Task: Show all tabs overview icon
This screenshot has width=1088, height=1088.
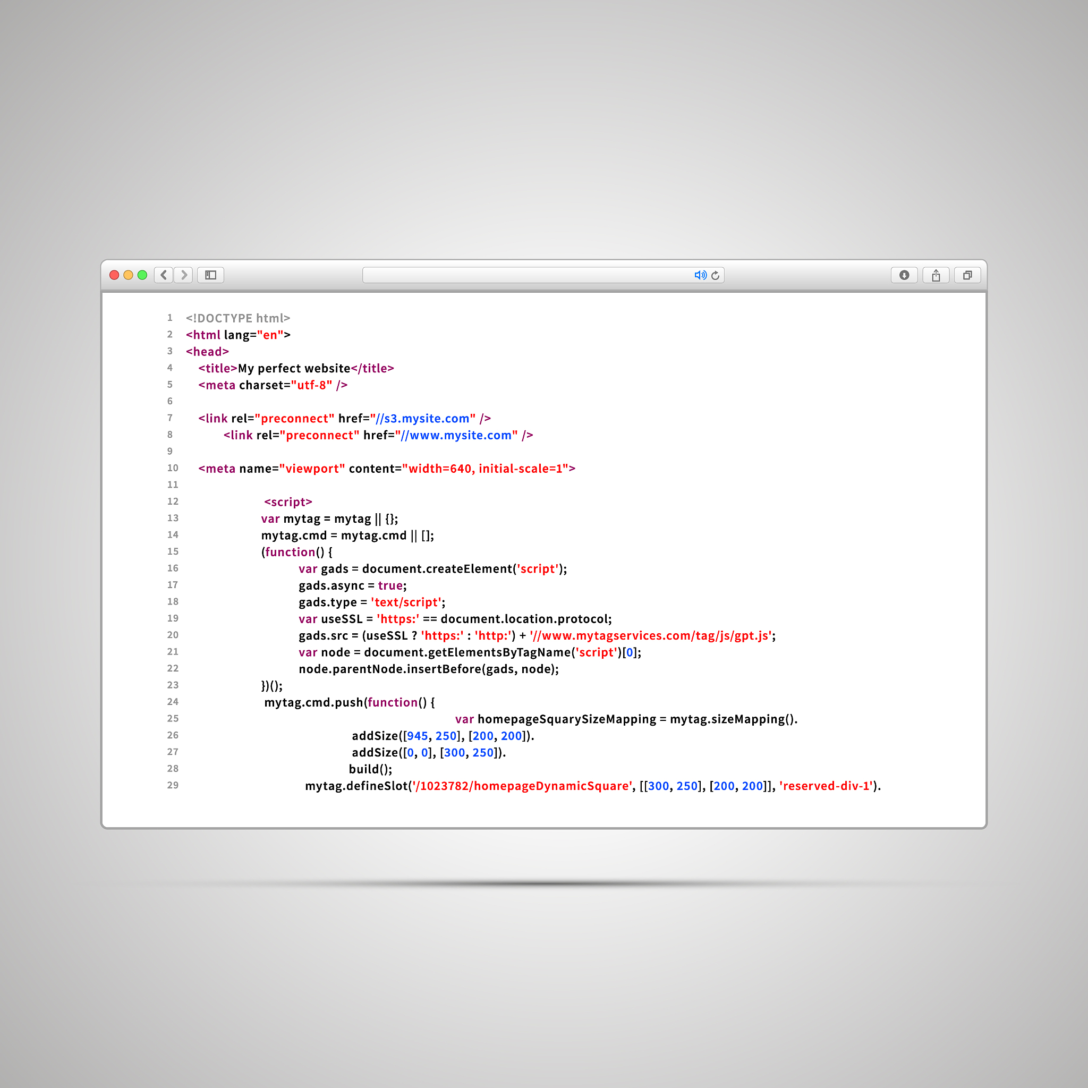Action: pos(967,275)
